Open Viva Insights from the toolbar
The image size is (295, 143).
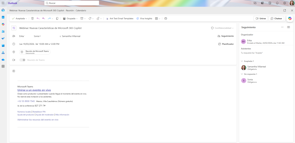pos(144,18)
